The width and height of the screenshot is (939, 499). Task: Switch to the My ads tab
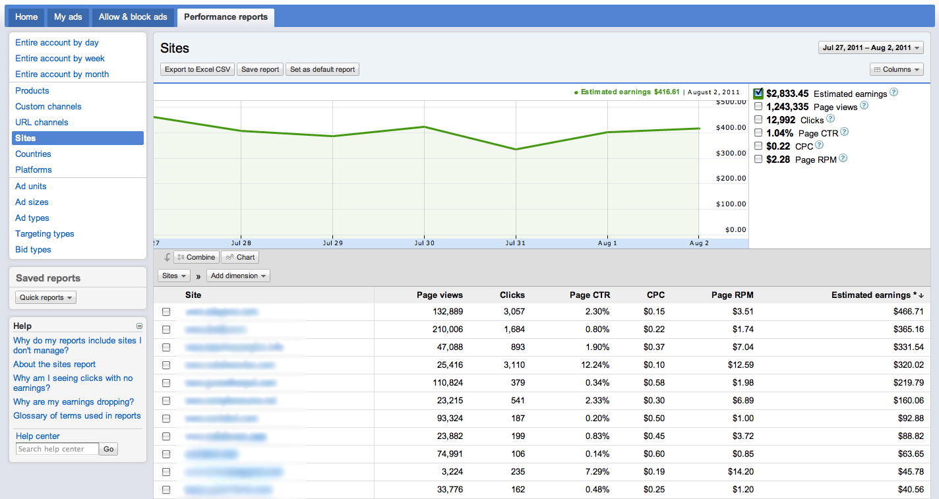[x=69, y=17]
